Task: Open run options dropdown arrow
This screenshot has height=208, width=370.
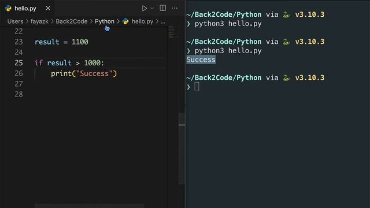Action: click(152, 8)
